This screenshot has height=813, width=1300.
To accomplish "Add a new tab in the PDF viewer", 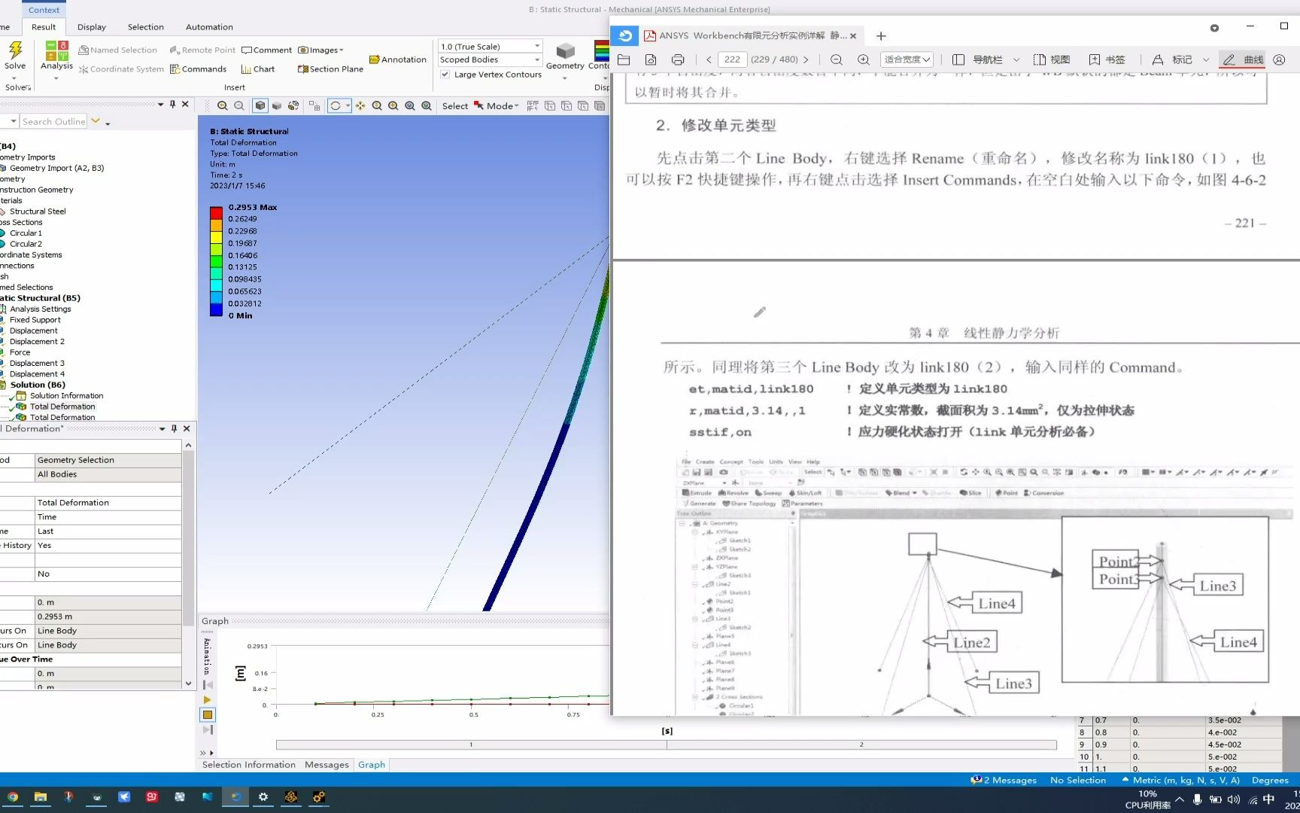I will click(881, 35).
